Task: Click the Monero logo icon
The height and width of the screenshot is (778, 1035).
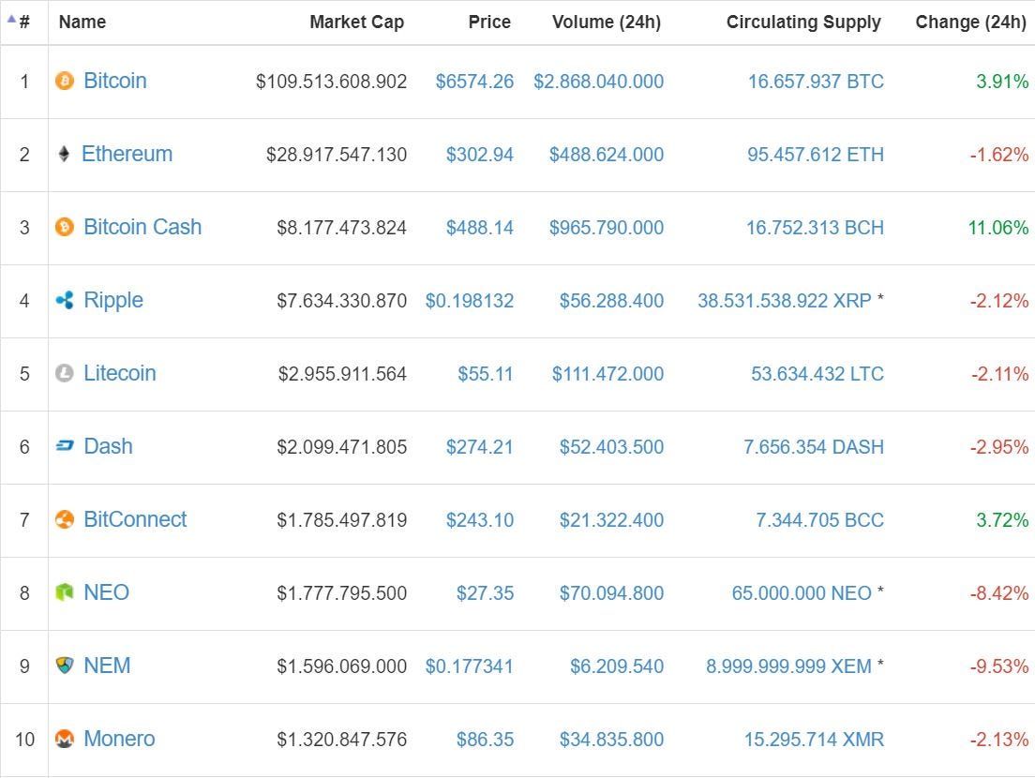Action: (64, 739)
